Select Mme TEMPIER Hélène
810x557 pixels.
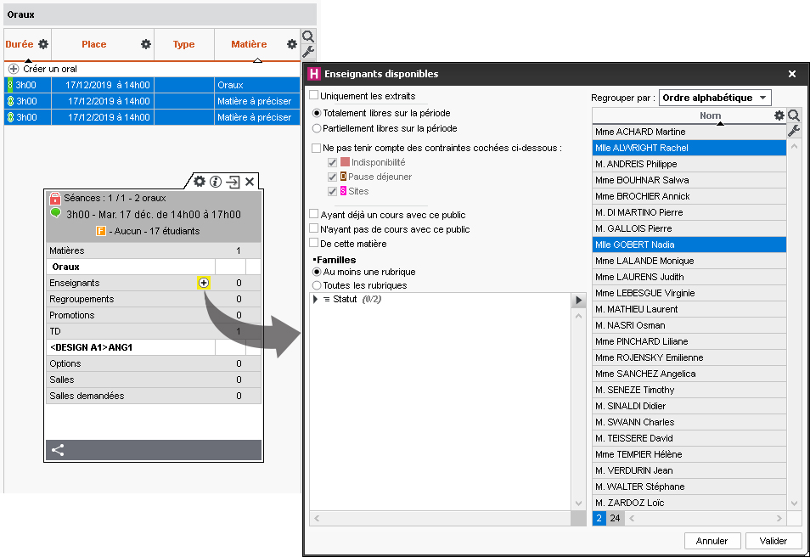pos(689,454)
